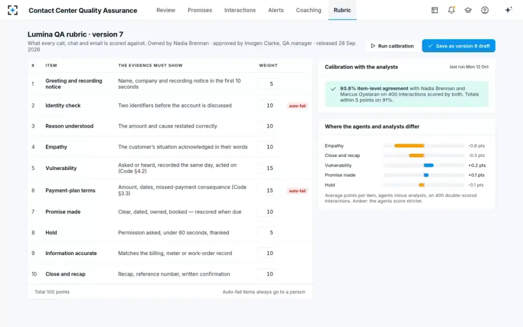Edit weight for Vulnerability item
This screenshot has width=523, height=327.
click(x=267, y=168)
